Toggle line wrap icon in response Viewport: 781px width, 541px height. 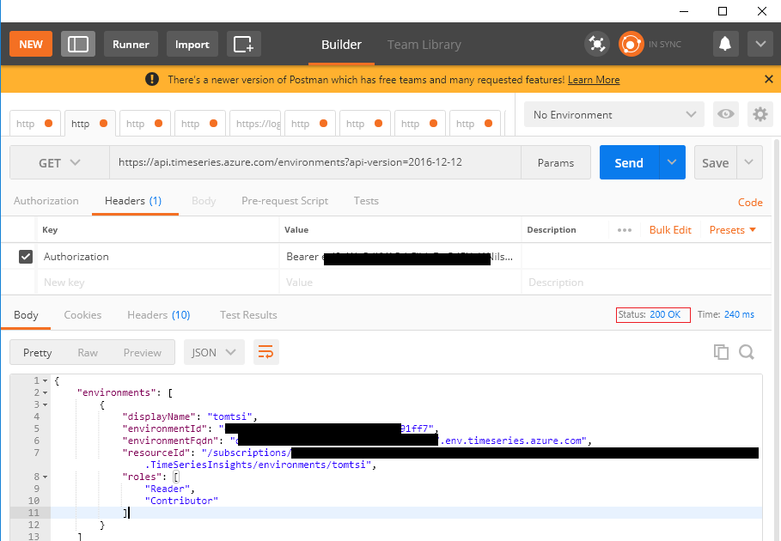(266, 352)
